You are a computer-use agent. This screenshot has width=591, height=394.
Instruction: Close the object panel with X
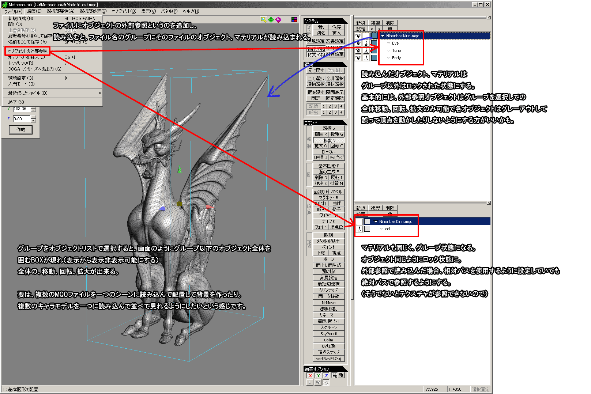[489, 18]
